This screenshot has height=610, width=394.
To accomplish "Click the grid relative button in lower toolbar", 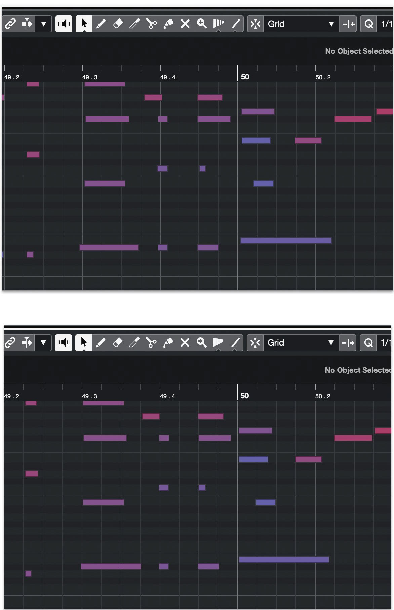I will [x=348, y=343].
